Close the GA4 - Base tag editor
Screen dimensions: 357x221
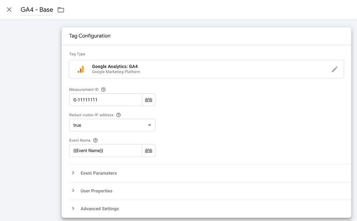tap(9, 9)
